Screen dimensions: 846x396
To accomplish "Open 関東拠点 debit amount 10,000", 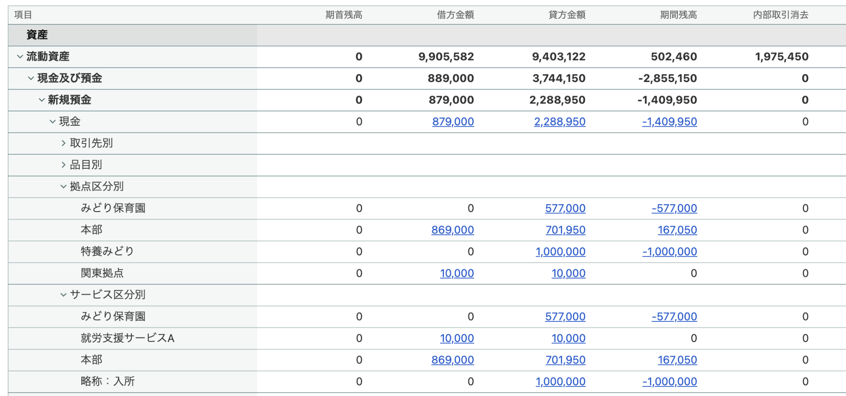I will point(457,273).
